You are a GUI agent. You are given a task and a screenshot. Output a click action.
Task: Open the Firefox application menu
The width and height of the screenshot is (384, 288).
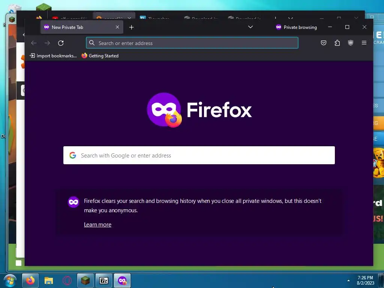(364, 43)
